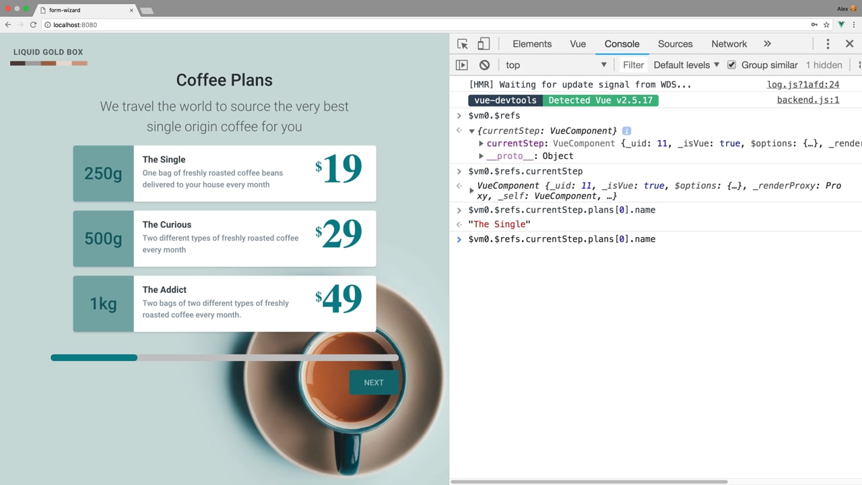862x485 pixels.
Task: Select the Console tab
Action: click(x=622, y=44)
